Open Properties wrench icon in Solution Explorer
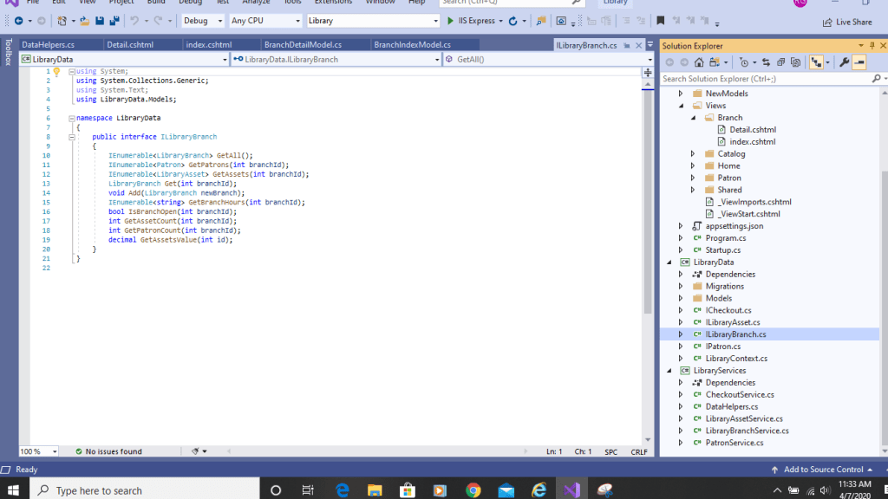Viewport: 888px width, 499px height. (x=843, y=62)
